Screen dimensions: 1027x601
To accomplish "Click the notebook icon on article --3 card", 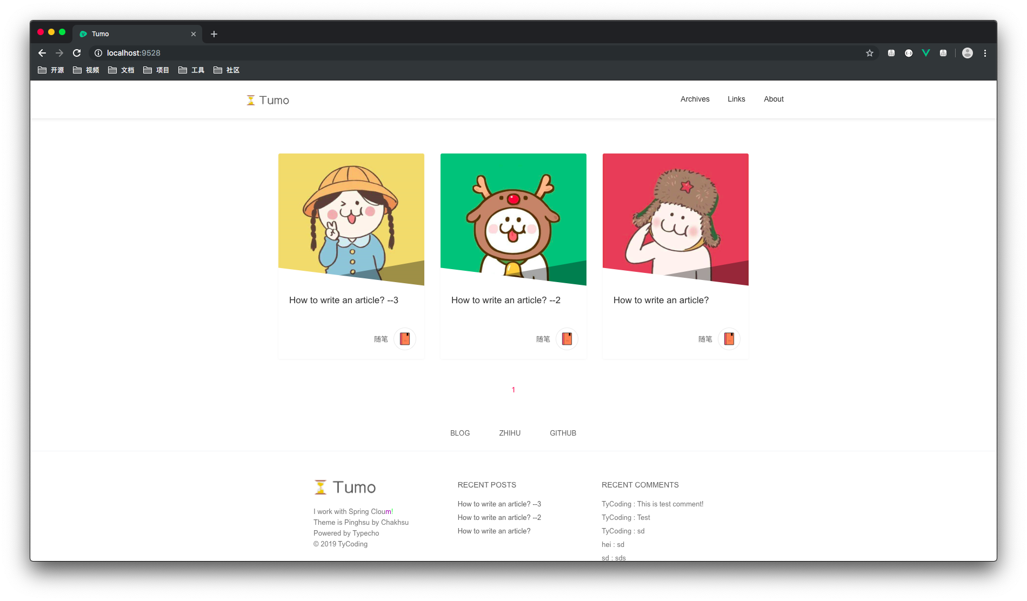I will point(405,339).
